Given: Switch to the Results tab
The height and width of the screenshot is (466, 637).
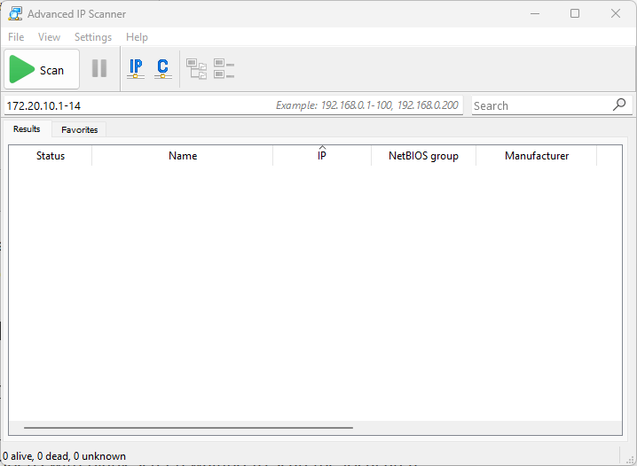Looking at the screenshot, I should click(x=27, y=129).
